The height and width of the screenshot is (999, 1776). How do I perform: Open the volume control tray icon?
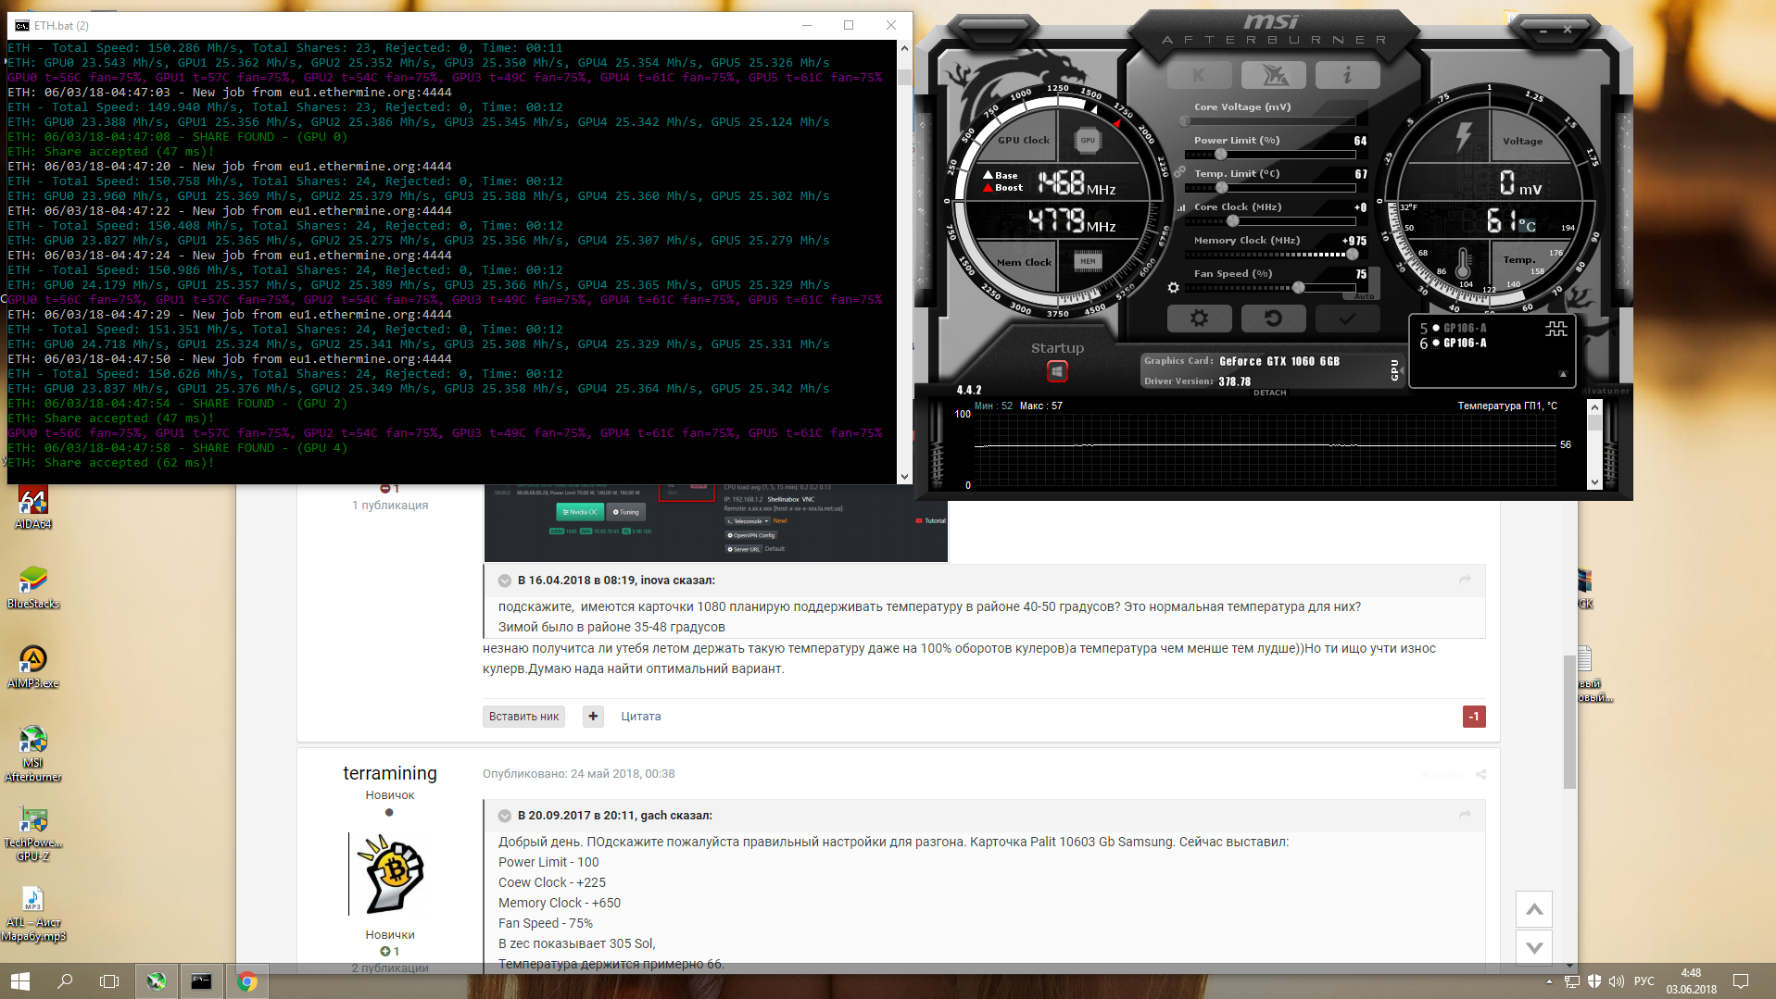(x=1617, y=981)
